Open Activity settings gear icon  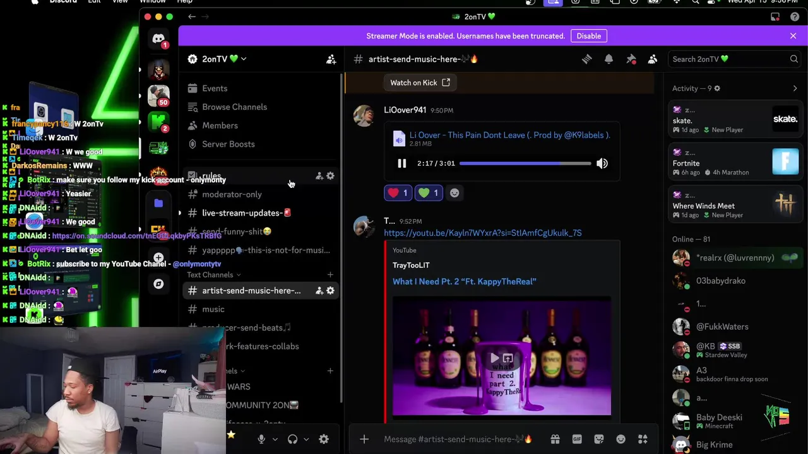coord(717,89)
